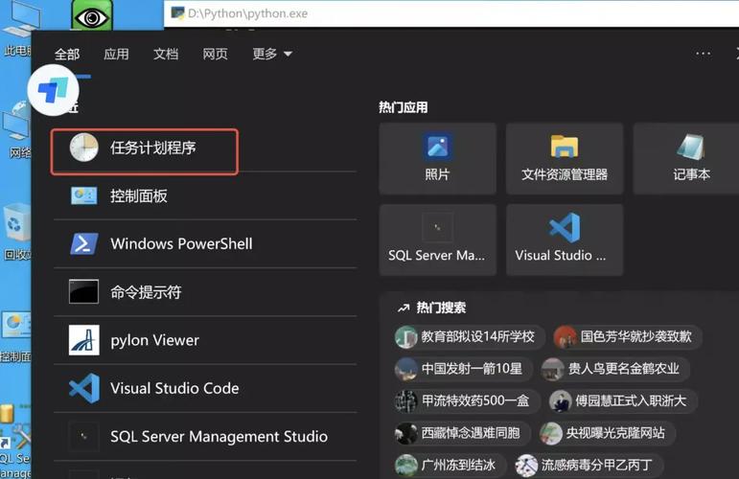
Task: Open the pylon Viewer icon
Action: [x=84, y=339]
